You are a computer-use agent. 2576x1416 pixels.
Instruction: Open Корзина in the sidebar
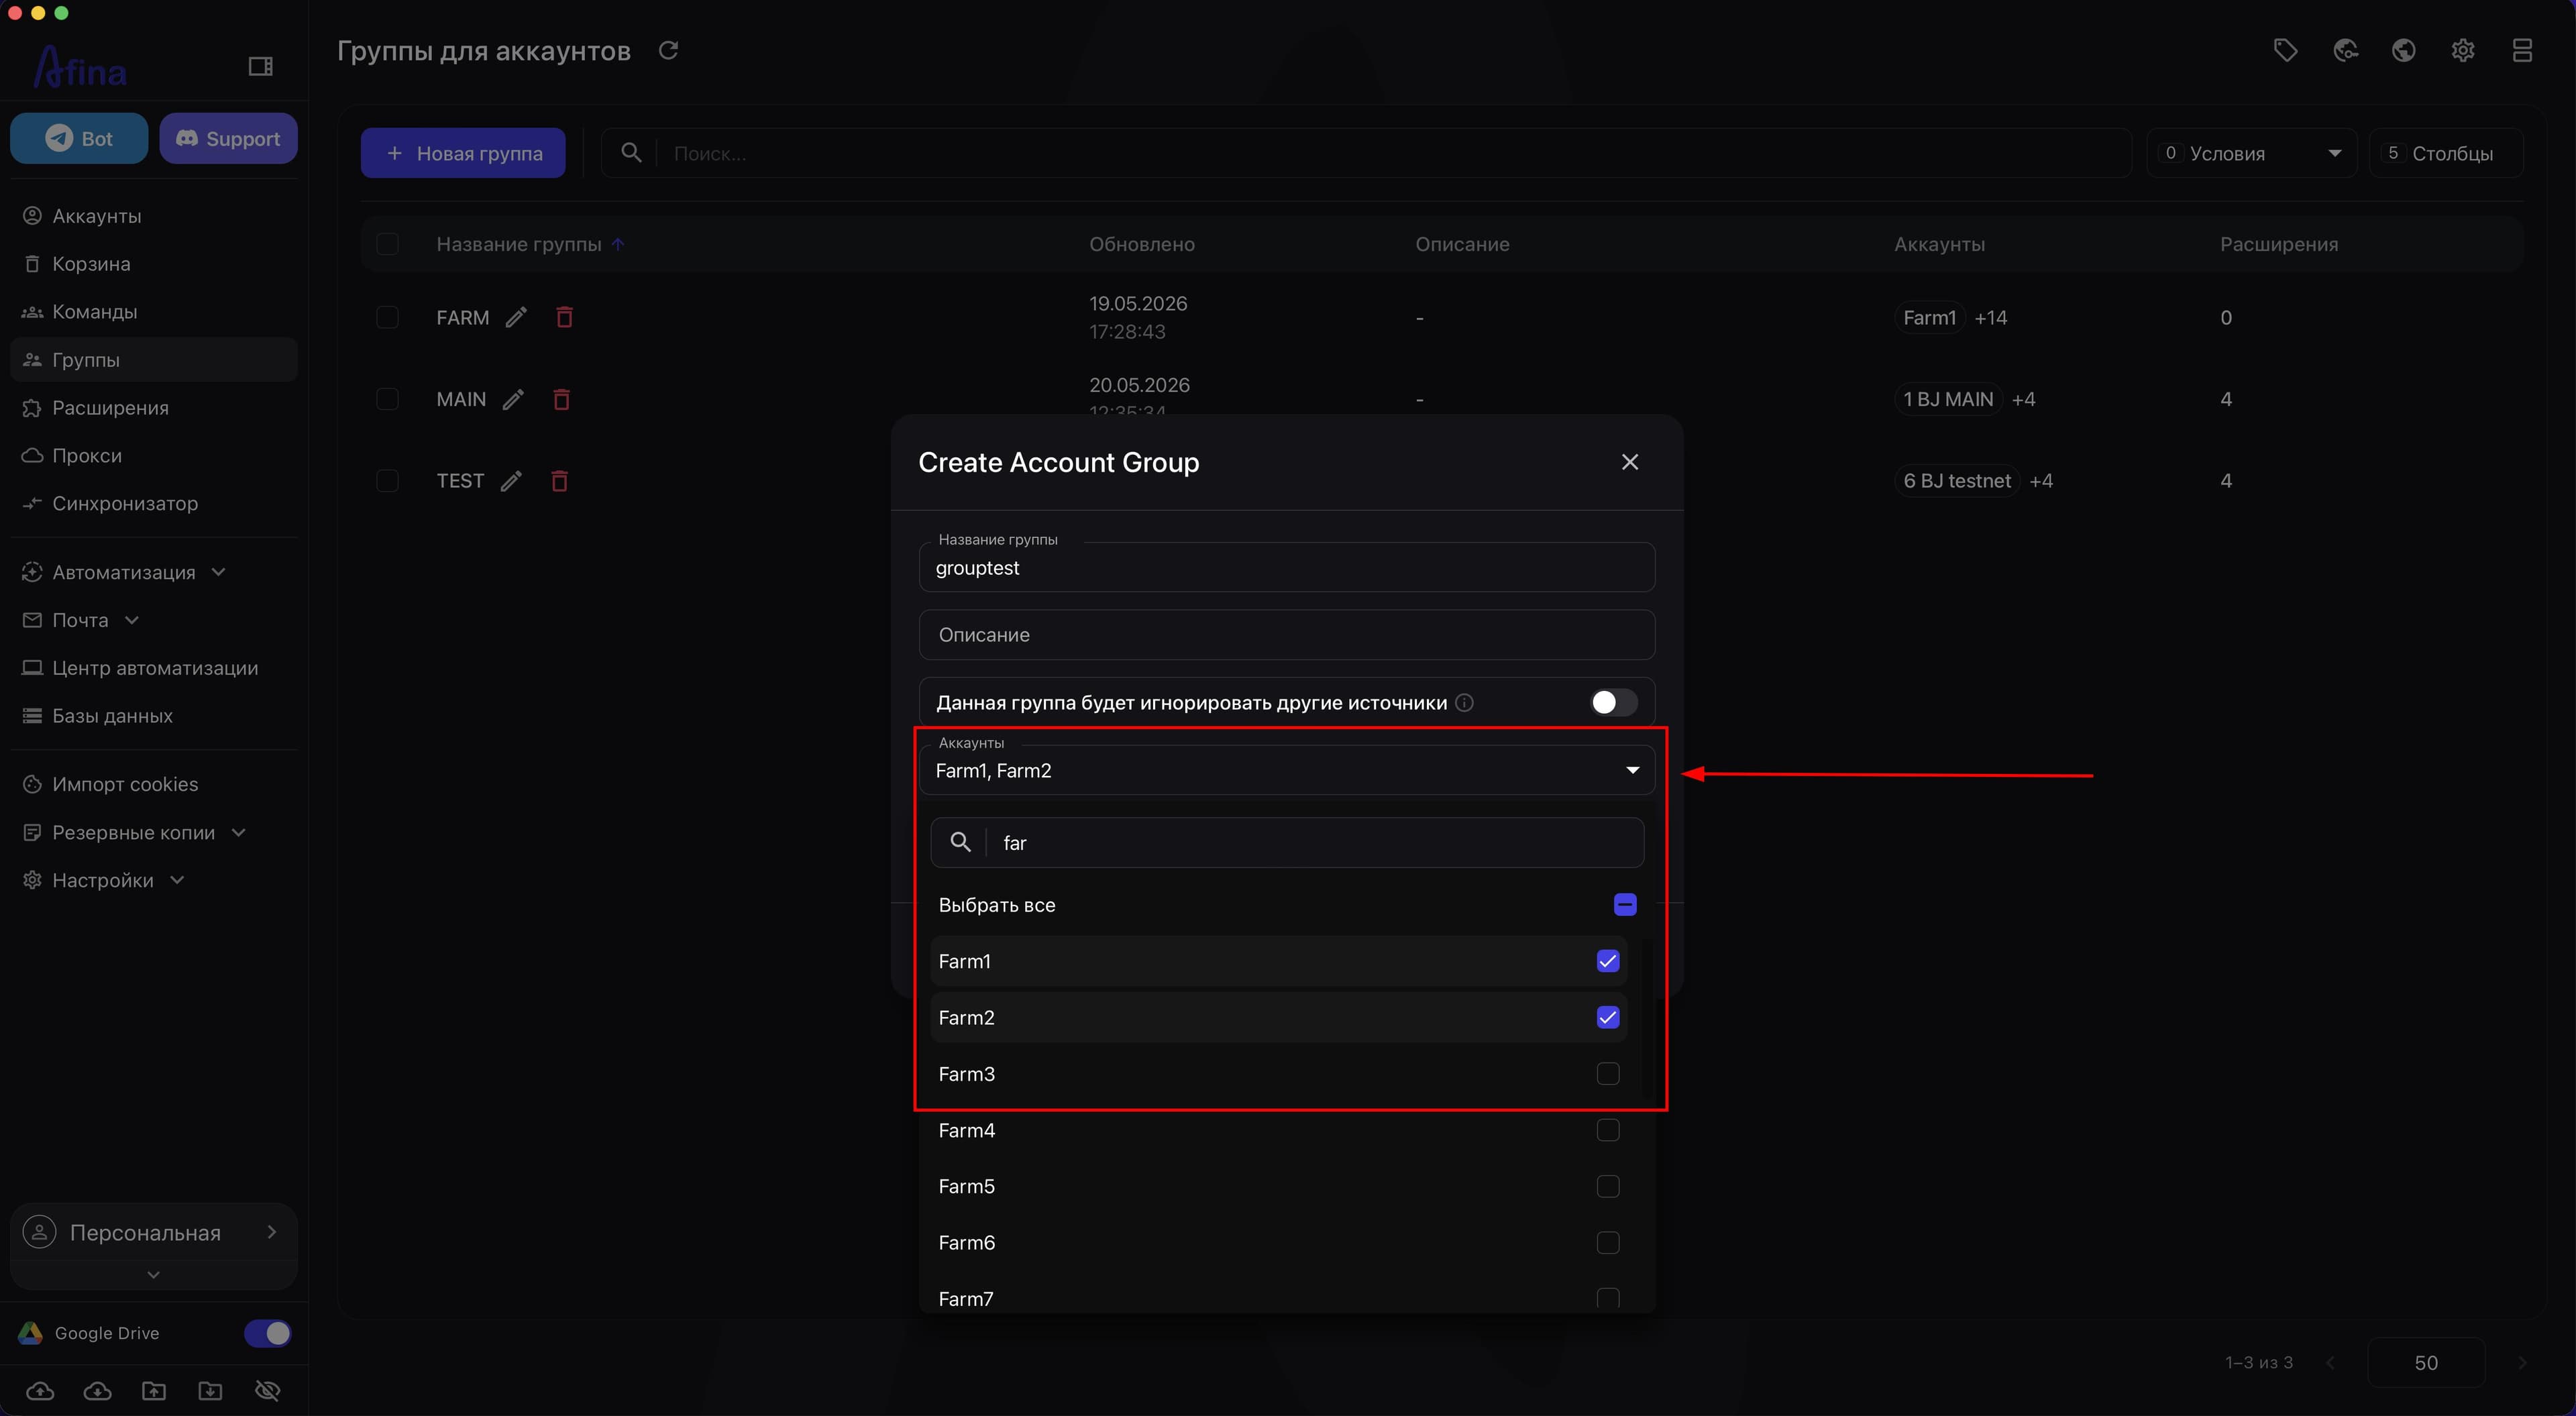click(x=153, y=264)
